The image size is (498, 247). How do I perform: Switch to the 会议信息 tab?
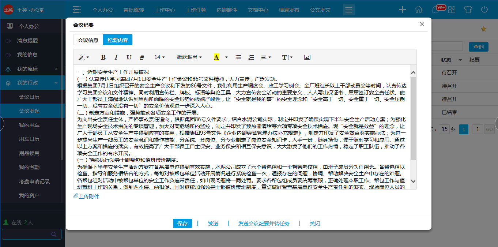coord(88,40)
